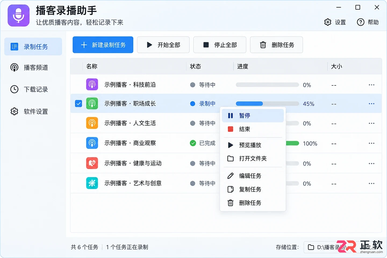Click the 45% progress bar for 职场成长

coord(267,104)
